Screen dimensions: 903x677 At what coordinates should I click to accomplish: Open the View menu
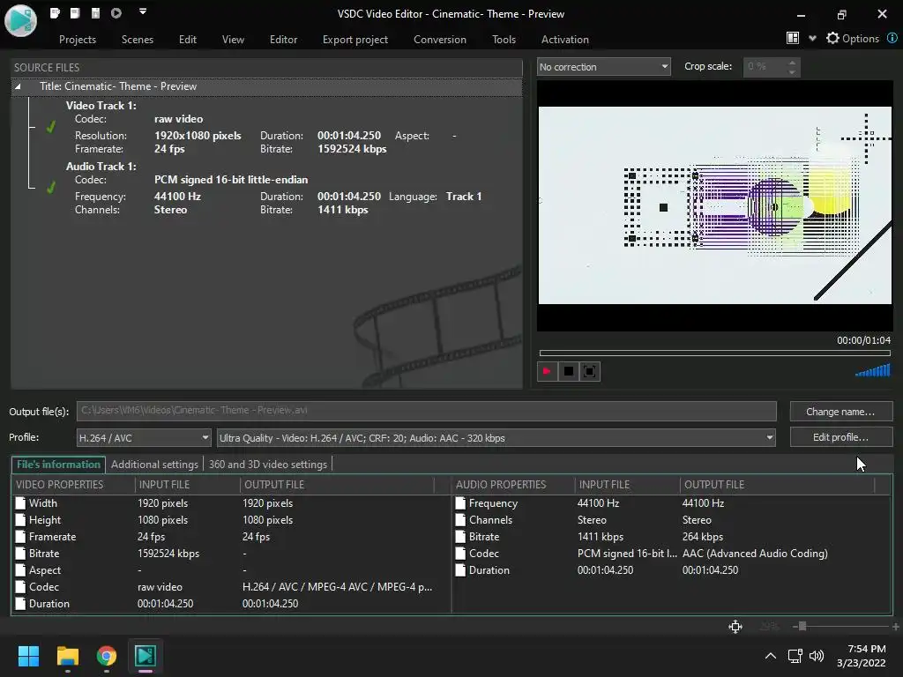[x=233, y=39]
